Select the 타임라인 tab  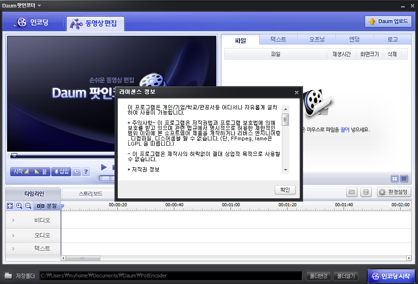tap(34, 194)
